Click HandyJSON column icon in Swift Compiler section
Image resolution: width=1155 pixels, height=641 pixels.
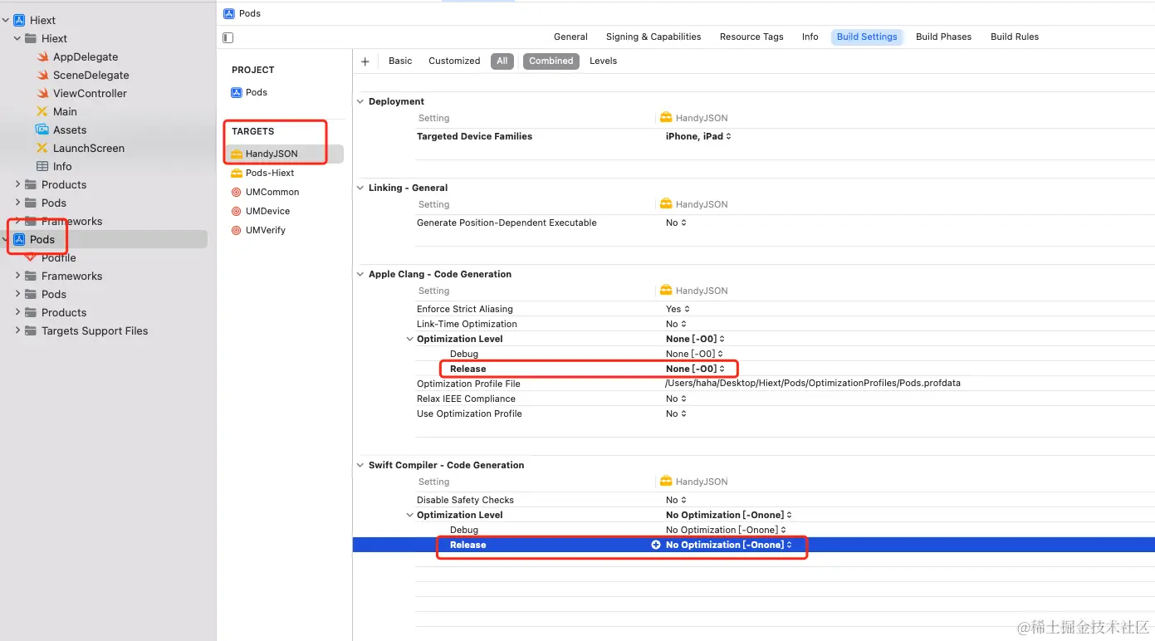pyautogui.click(x=666, y=482)
